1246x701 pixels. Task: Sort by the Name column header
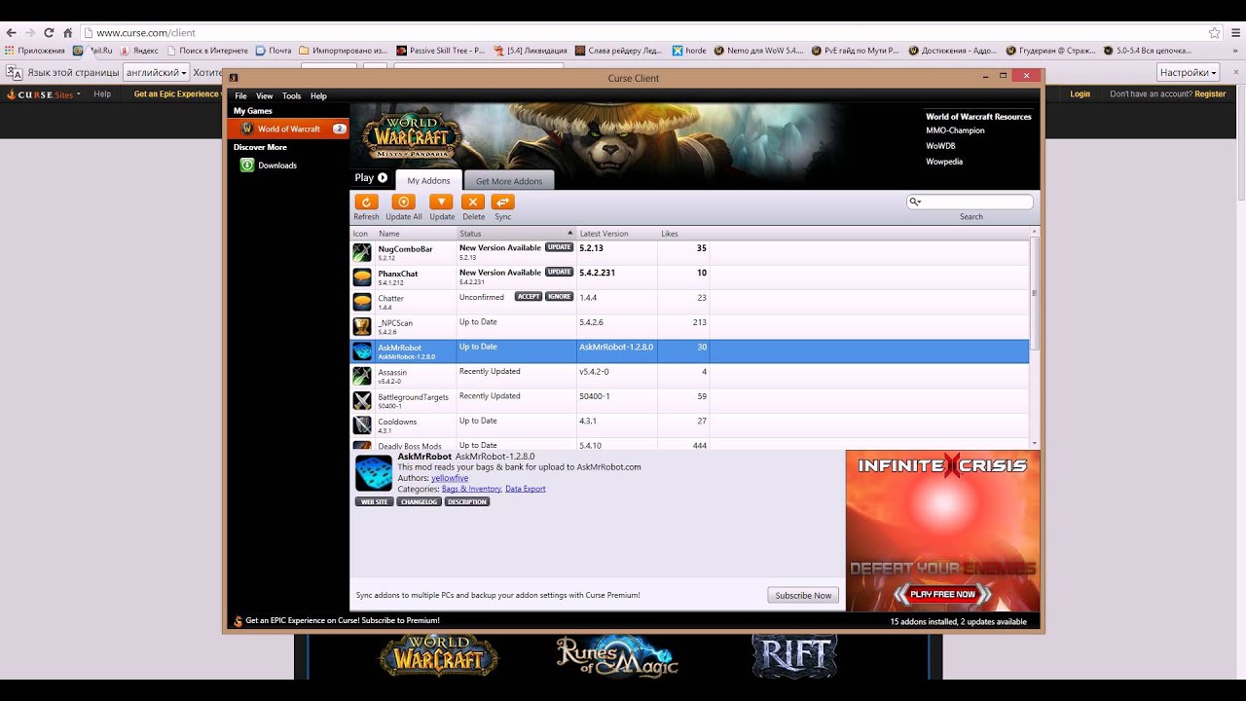(416, 234)
